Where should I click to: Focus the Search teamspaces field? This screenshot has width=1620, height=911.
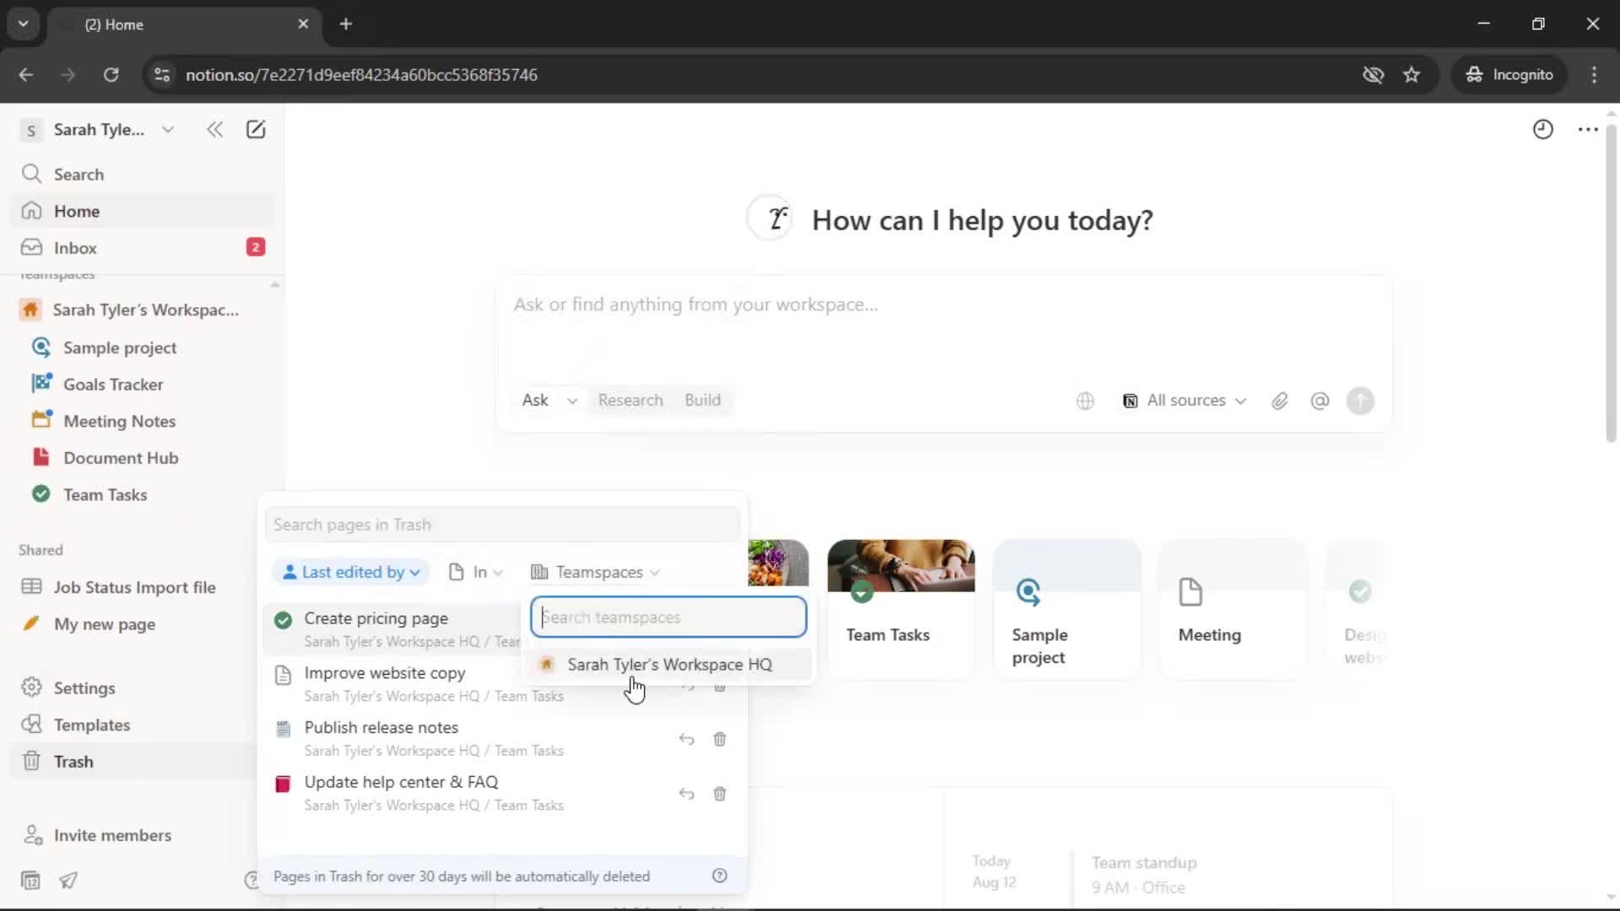click(668, 617)
